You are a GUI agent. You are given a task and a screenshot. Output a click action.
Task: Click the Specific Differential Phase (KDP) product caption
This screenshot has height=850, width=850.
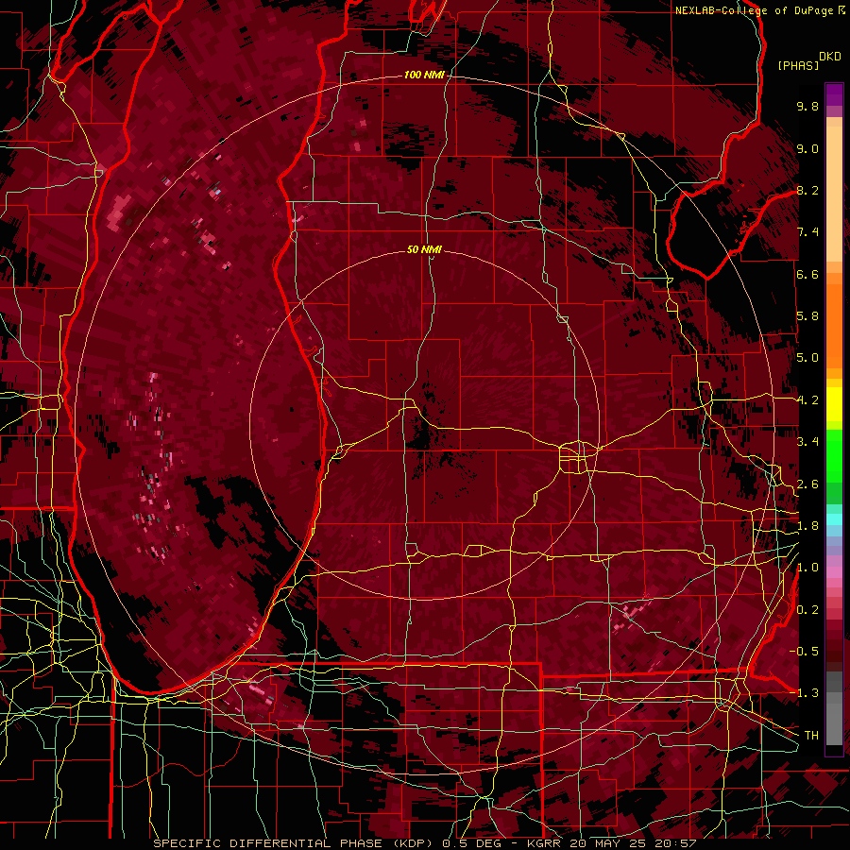(x=294, y=843)
